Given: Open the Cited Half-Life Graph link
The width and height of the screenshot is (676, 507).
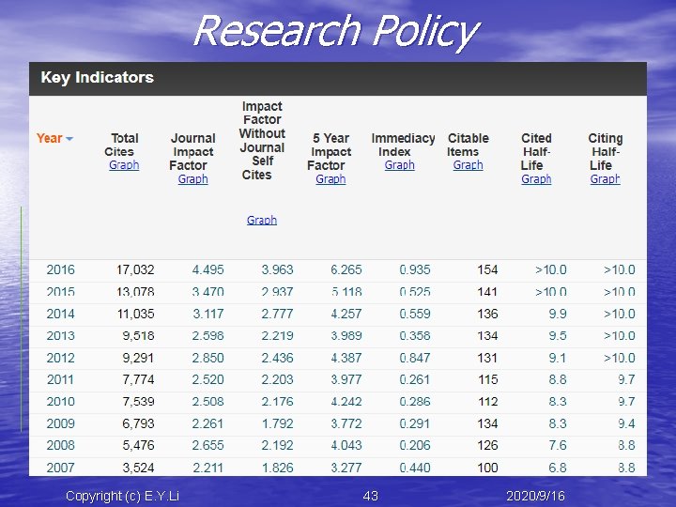Looking at the screenshot, I should point(536,179).
